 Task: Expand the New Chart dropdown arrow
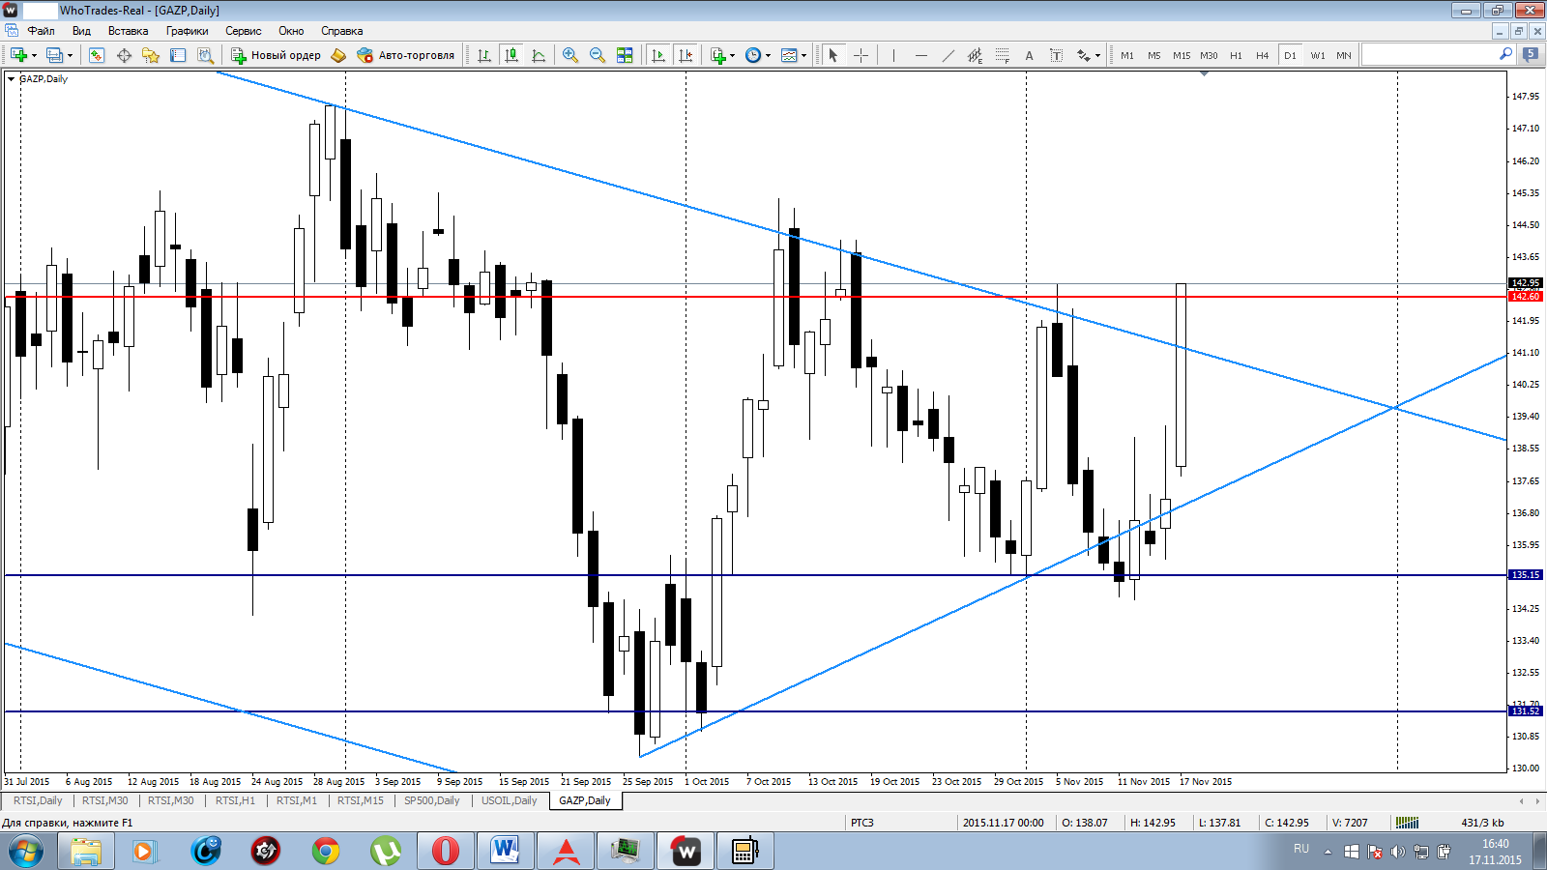click(35, 55)
